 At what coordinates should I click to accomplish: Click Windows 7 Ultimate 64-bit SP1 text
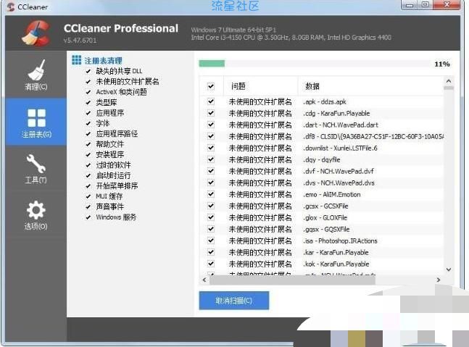coord(233,30)
